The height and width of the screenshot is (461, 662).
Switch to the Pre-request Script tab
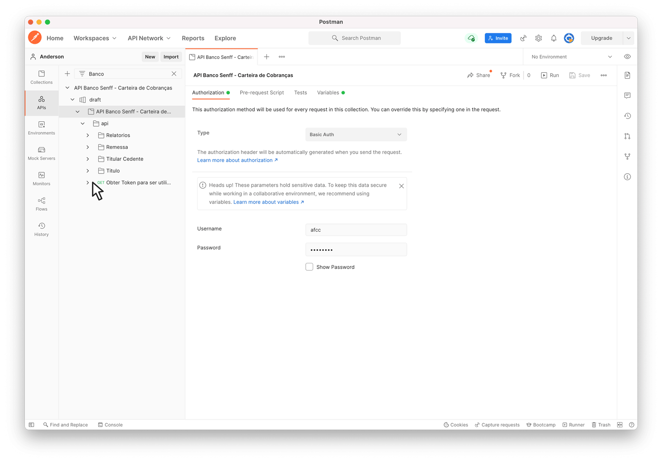pos(262,93)
